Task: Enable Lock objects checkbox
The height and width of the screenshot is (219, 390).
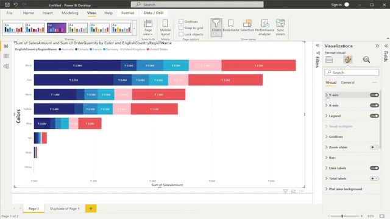Action: (x=181, y=34)
